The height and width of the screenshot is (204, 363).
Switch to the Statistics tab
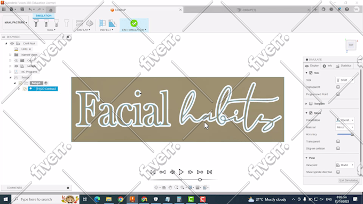click(x=344, y=66)
